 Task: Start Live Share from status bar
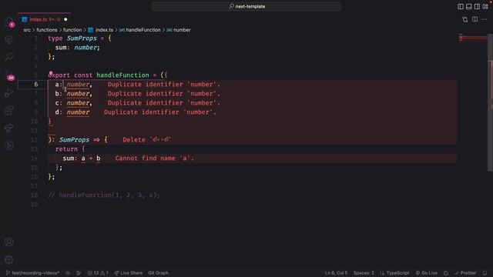point(129,273)
